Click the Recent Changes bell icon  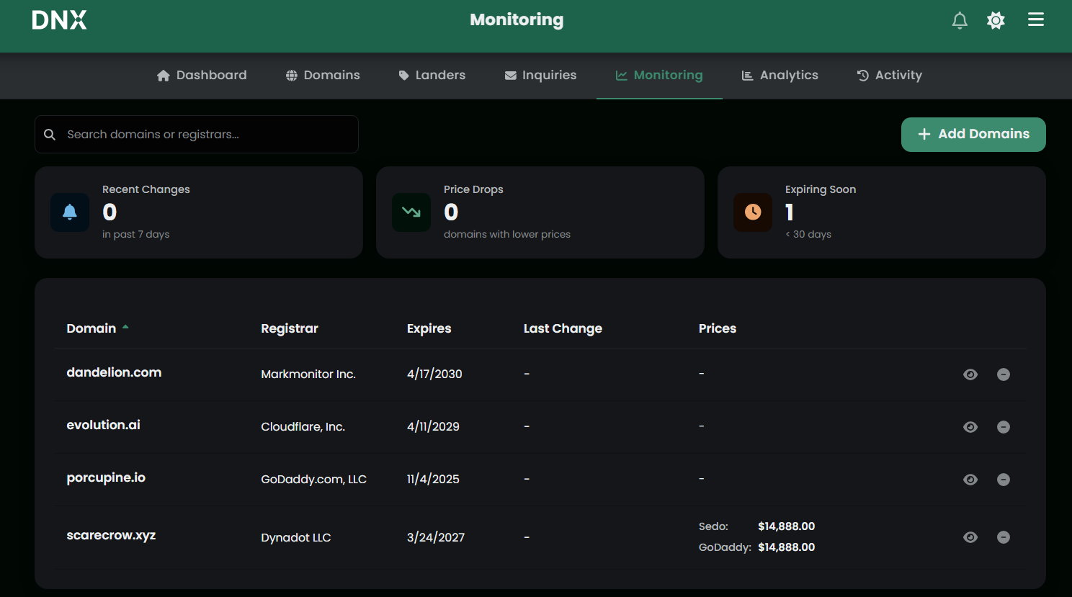pyautogui.click(x=69, y=212)
